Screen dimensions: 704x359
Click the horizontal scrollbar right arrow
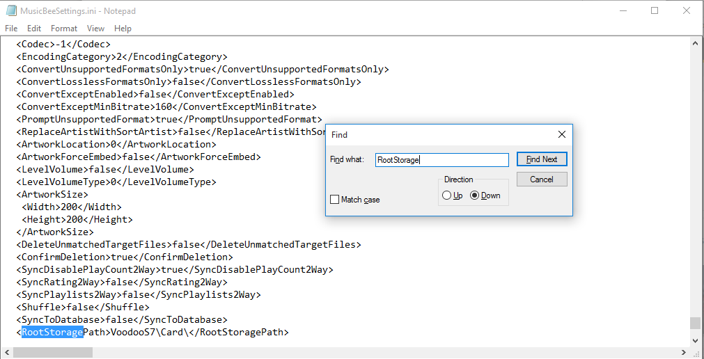[x=683, y=352]
